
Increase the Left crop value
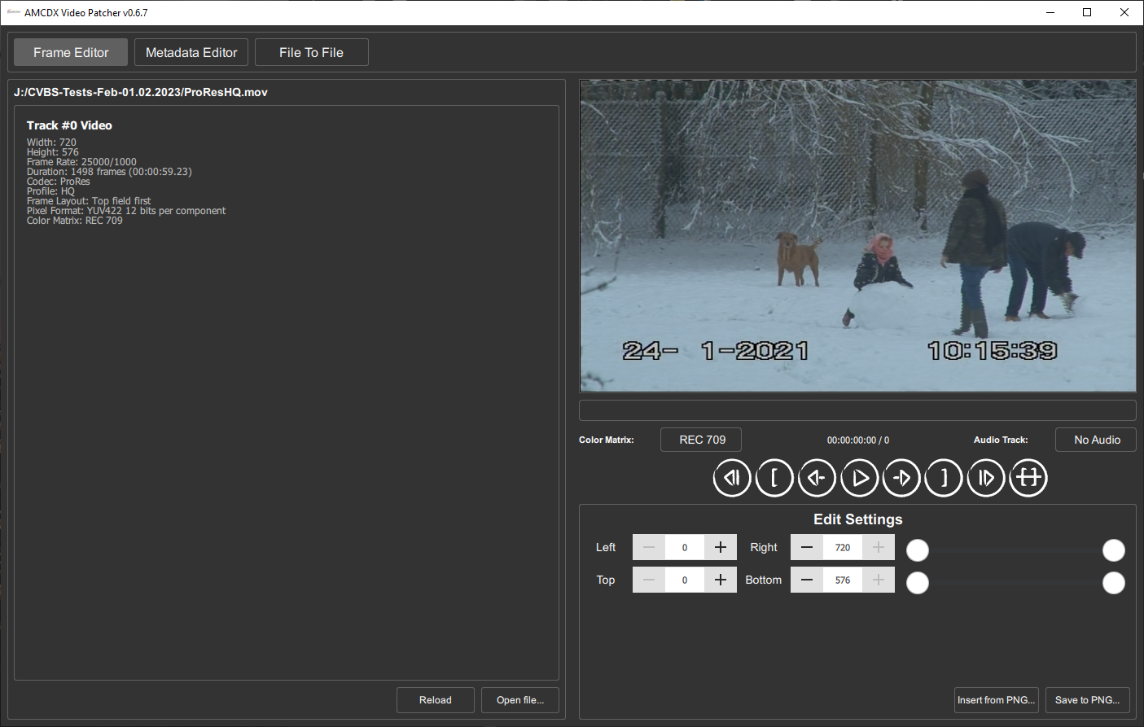[x=721, y=547]
